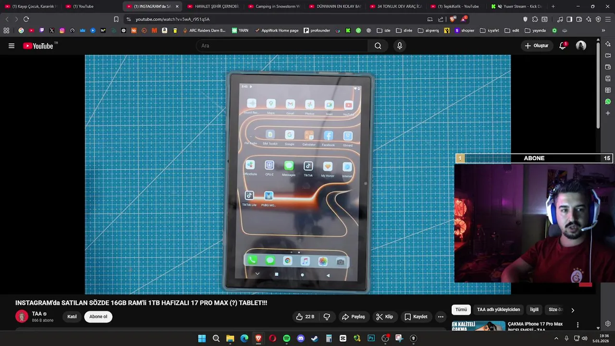Open options for ÇAKMA iPhone 17 suggested video
615x346 pixels.
point(578,325)
